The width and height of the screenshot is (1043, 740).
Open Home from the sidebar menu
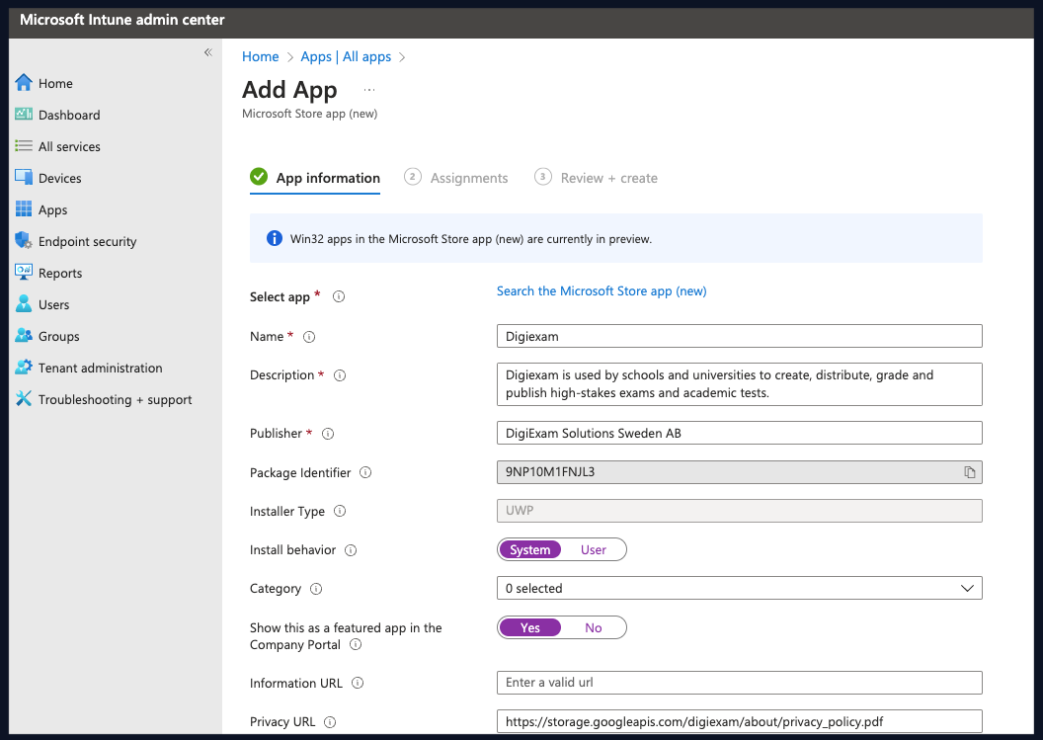coord(55,83)
